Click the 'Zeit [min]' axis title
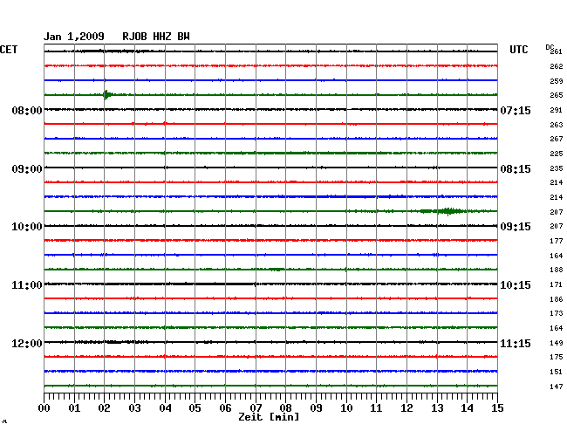This screenshot has height=431, width=567. (x=269, y=417)
